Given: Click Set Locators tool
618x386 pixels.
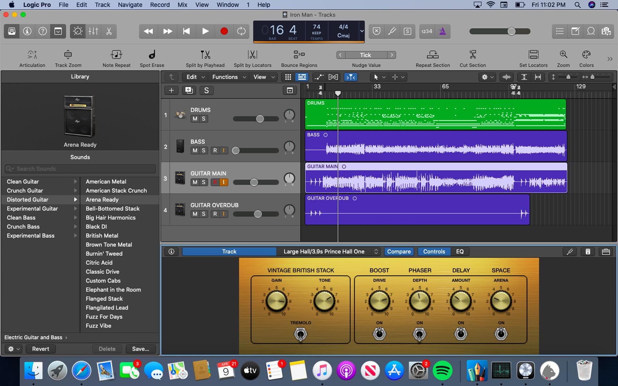Looking at the screenshot, I should [534, 58].
